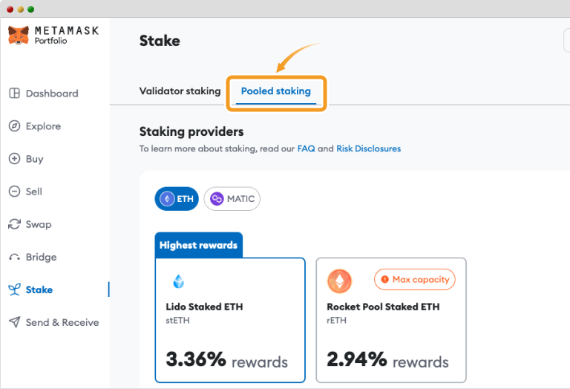The width and height of the screenshot is (570, 389).
Task: Click the Swap arrows icon
Action: [14, 224]
